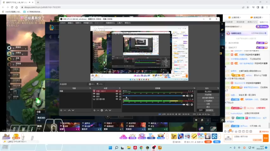Click the desktop audio volume slider
The image size is (270, 151).
pos(154,104)
